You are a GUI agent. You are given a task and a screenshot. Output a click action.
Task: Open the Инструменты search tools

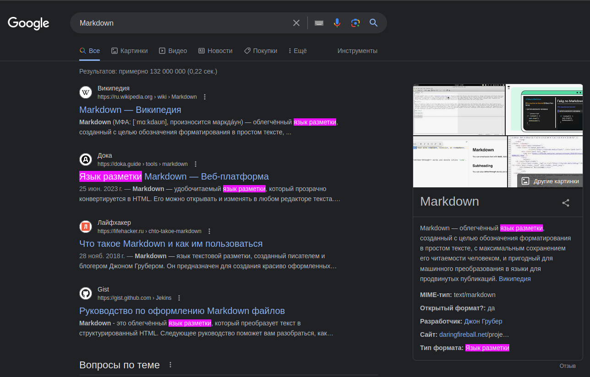(357, 51)
